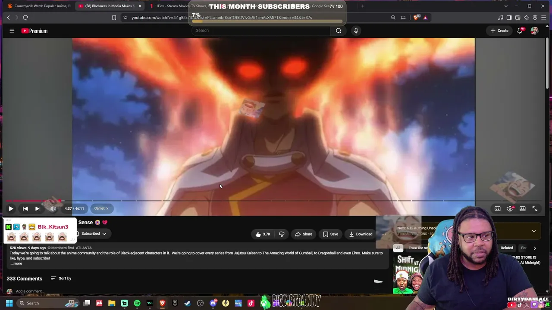Viewport: 552px width, 310px height.
Task: Like the video with 3.7K likes
Action: (x=263, y=234)
